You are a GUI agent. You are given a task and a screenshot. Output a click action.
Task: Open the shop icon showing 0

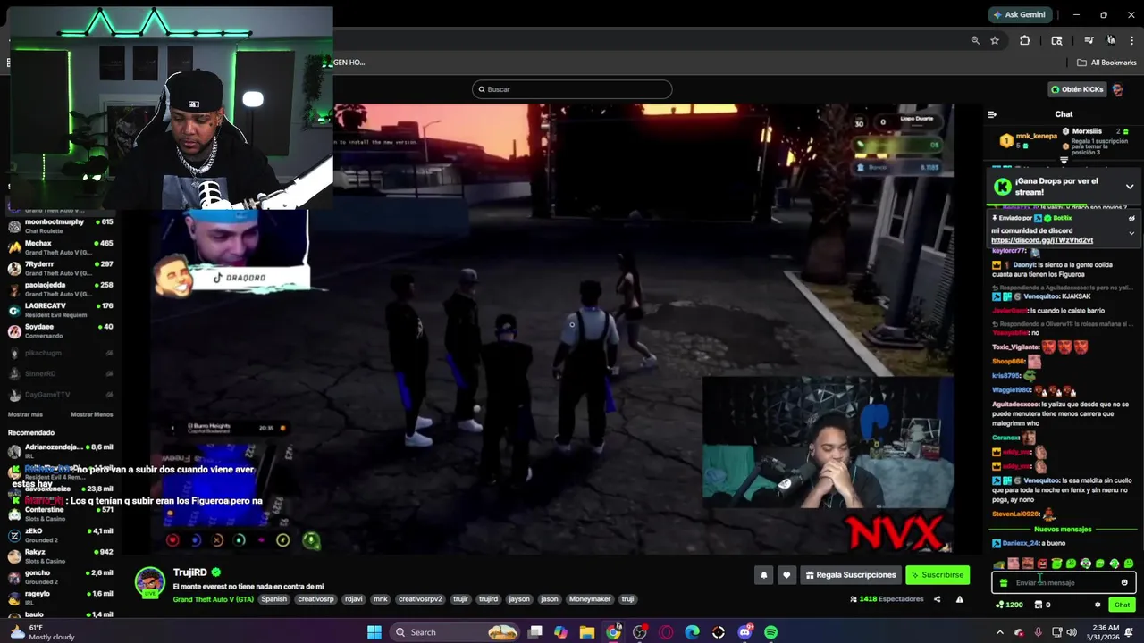click(x=1042, y=605)
